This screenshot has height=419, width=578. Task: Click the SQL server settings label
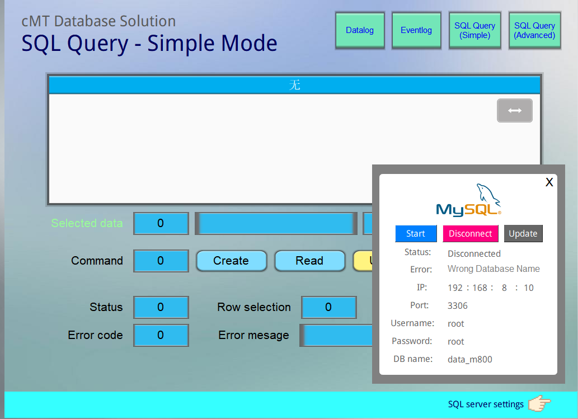[486, 404]
